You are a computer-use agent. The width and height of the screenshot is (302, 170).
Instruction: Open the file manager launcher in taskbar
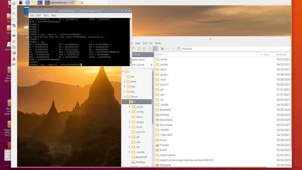pos(34,2)
